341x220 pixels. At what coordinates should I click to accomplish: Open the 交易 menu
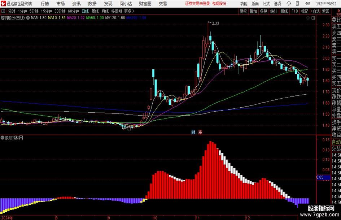[163, 4]
